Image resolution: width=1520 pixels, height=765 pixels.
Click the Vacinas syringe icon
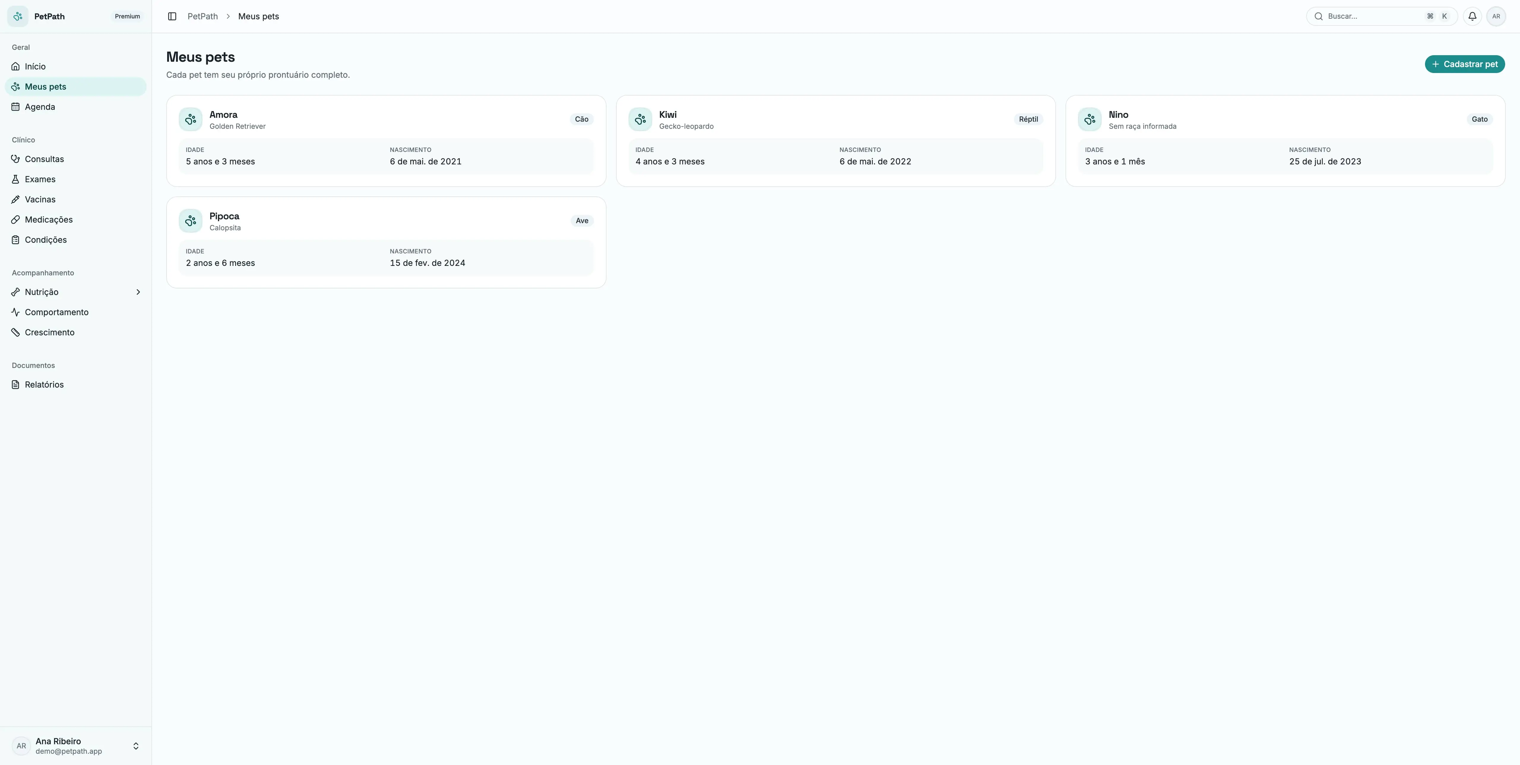click(16, 199)
